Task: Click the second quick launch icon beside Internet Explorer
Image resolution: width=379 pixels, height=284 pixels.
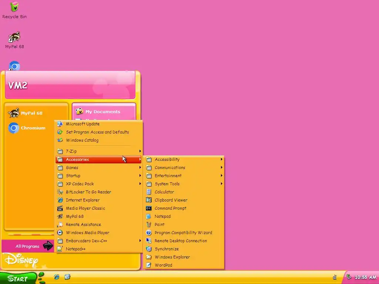Action: [67, 277]
